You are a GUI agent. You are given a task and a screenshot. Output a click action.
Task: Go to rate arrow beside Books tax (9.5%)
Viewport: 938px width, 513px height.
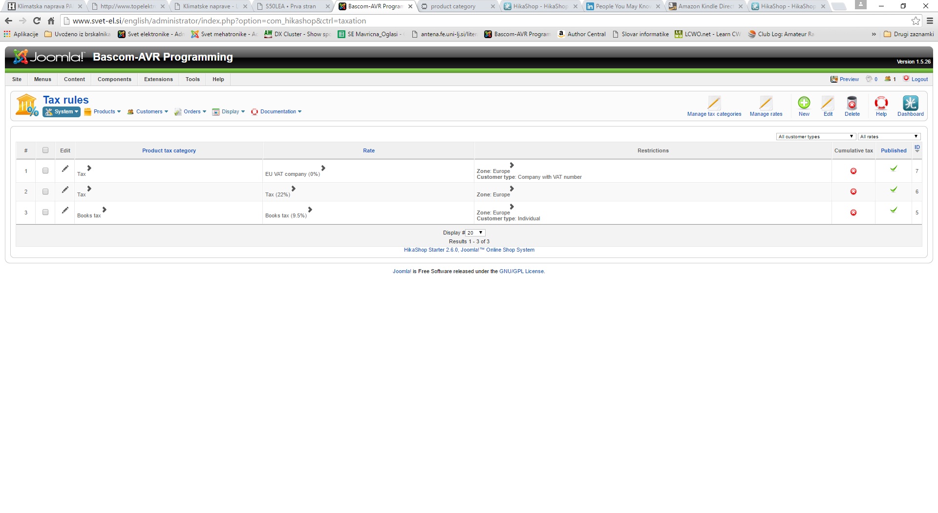(310, 210)
